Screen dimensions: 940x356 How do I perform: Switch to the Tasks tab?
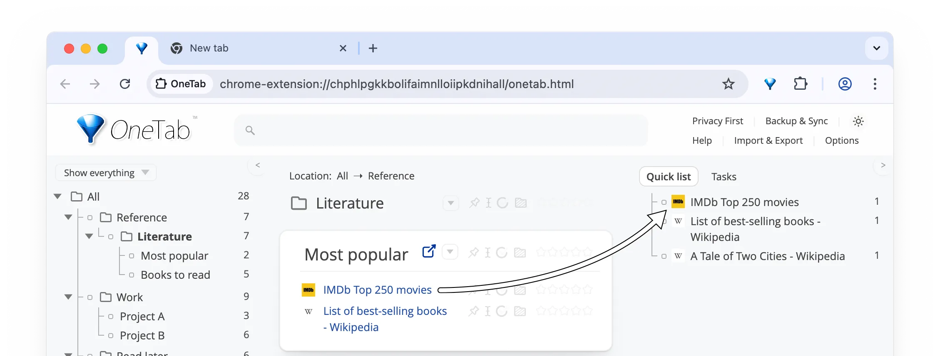[x=724, y=177]
